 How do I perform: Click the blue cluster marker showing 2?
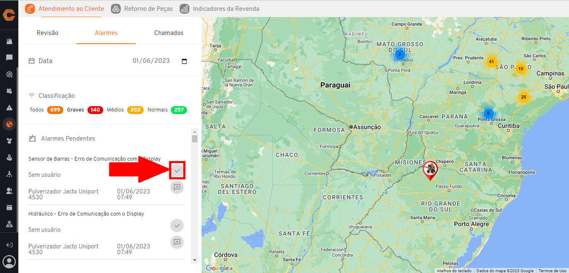(399, 54)
